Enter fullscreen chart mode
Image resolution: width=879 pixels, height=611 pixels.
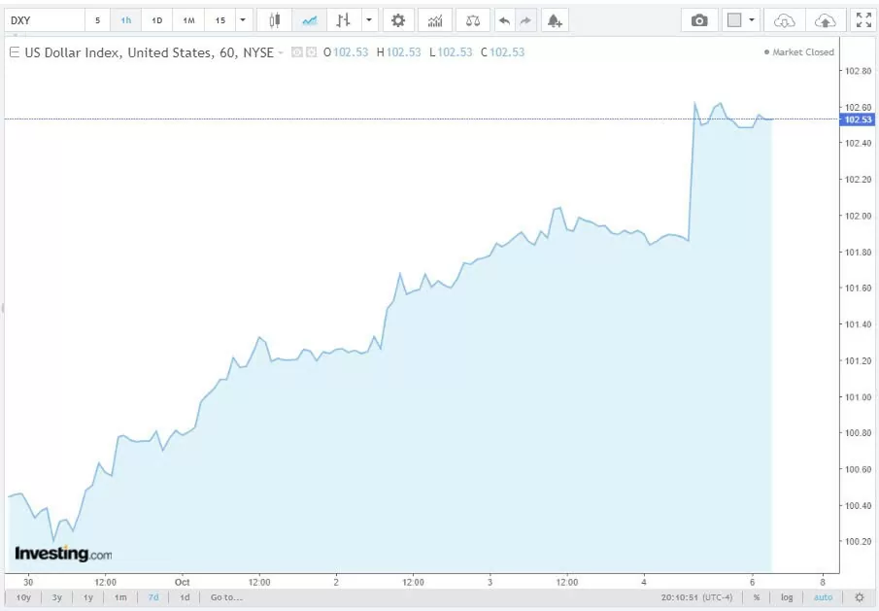[862, 20]
